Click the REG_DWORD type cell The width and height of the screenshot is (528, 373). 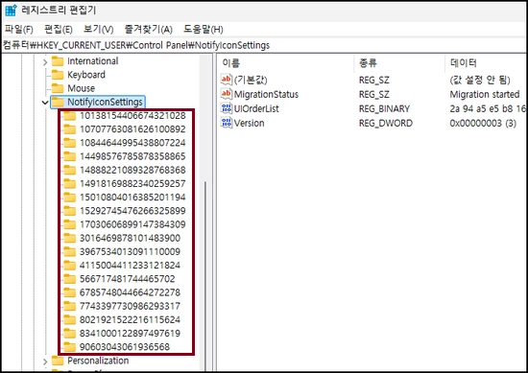(x=386, y=123)
